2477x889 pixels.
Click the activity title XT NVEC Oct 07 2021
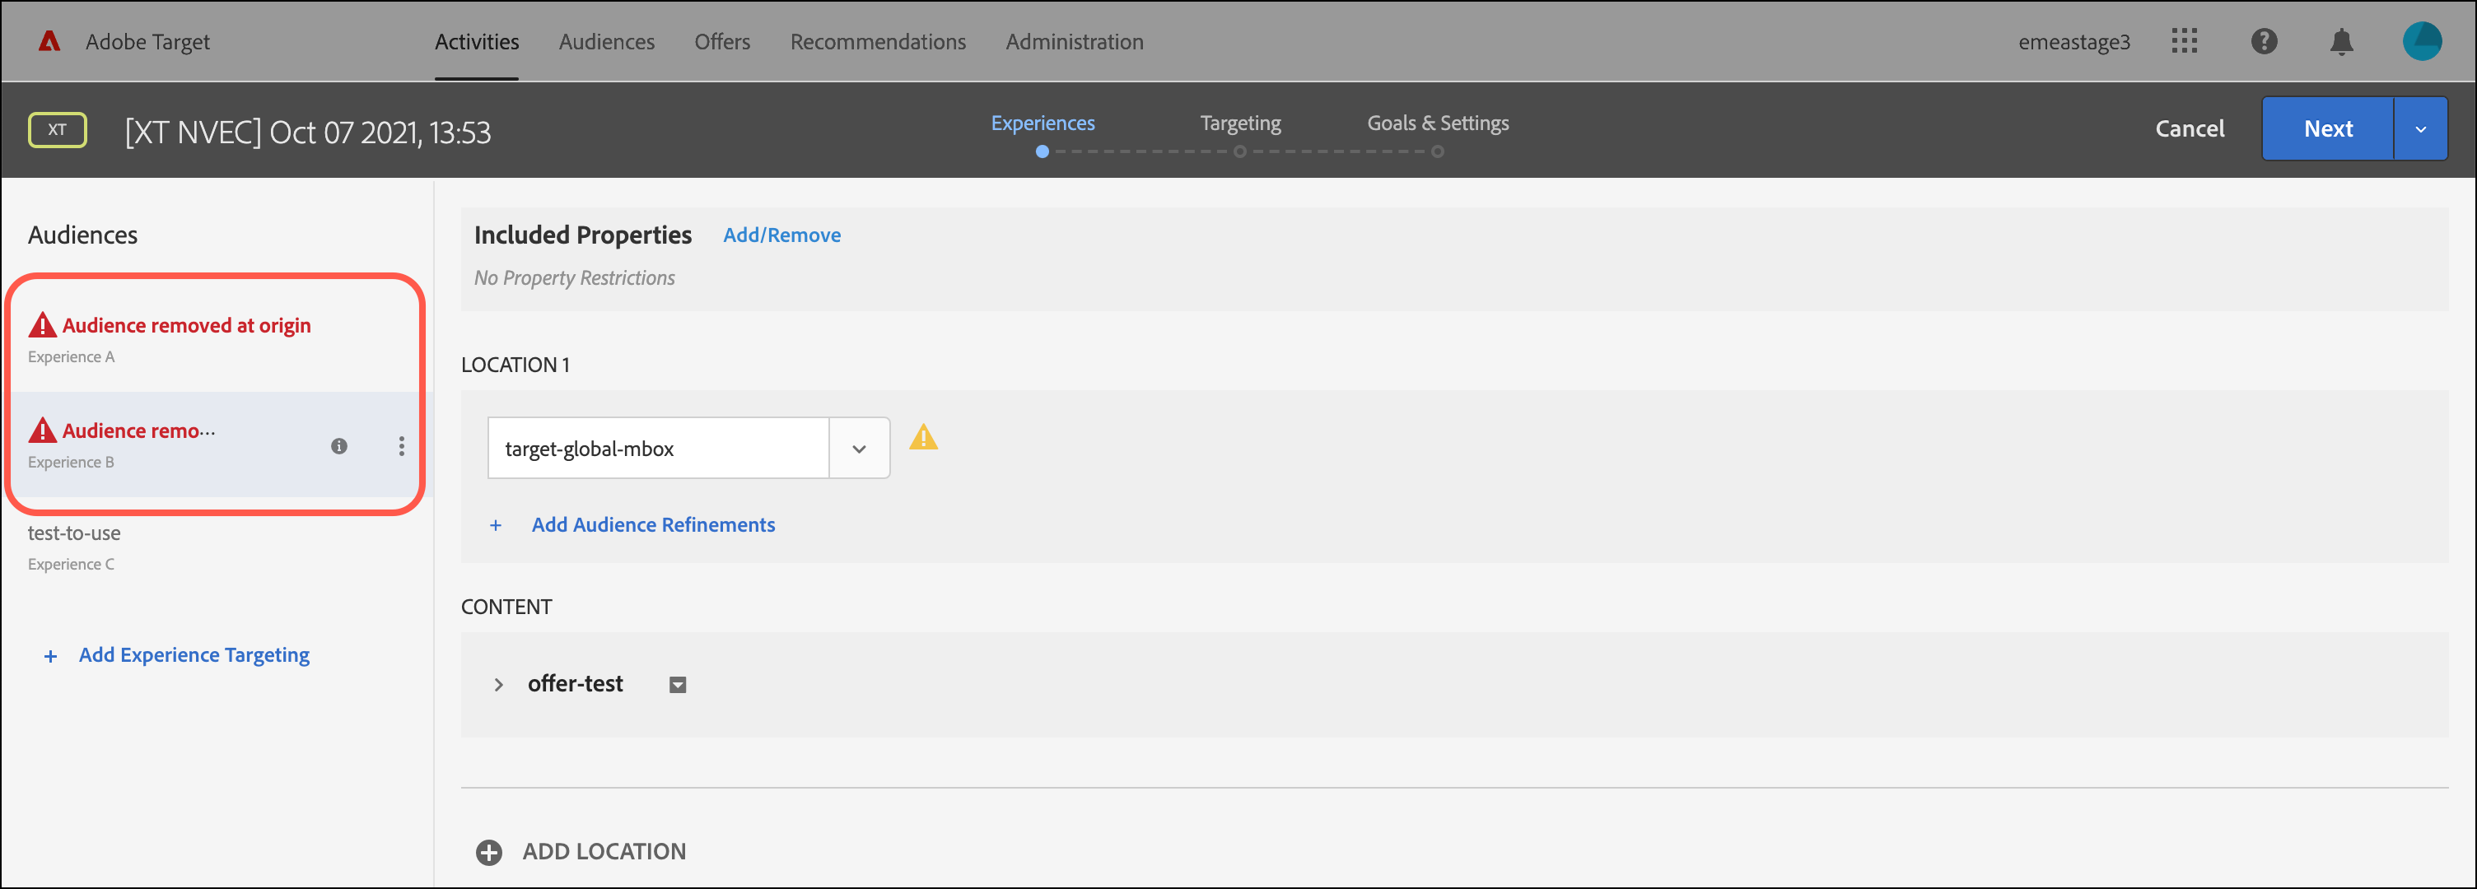(308, 132)
